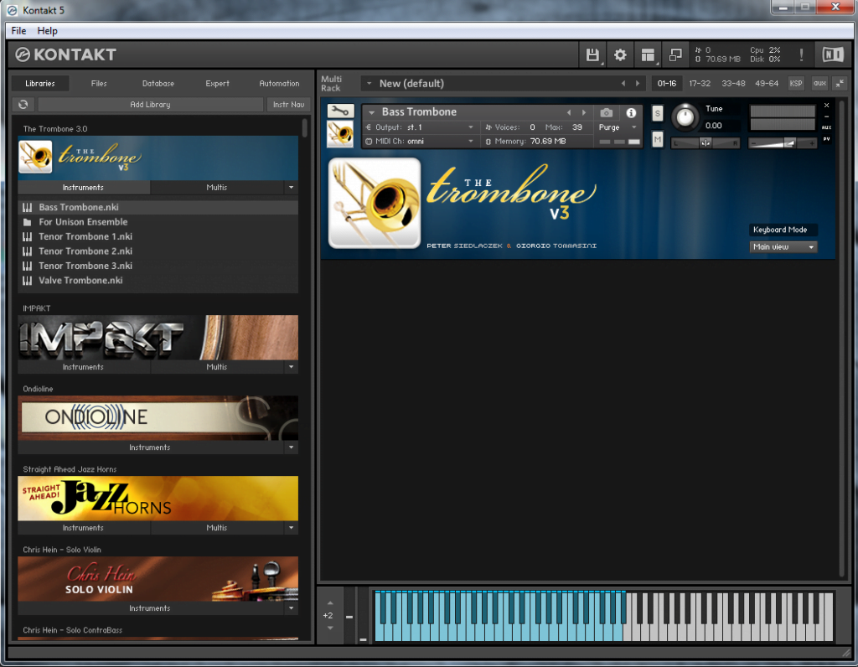Click the keyboard octave up arrow
This screenshot has height=667, width=858.
(x=330, y=603)
